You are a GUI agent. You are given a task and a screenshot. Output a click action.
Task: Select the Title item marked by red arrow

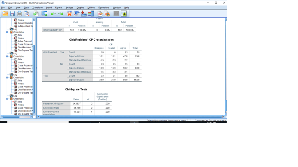(x=20, y=102)
